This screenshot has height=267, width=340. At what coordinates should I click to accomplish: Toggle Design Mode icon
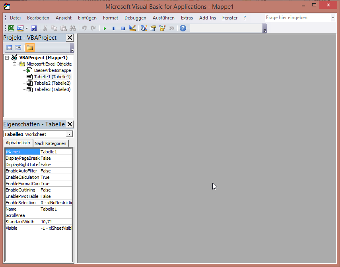[132, 28]
